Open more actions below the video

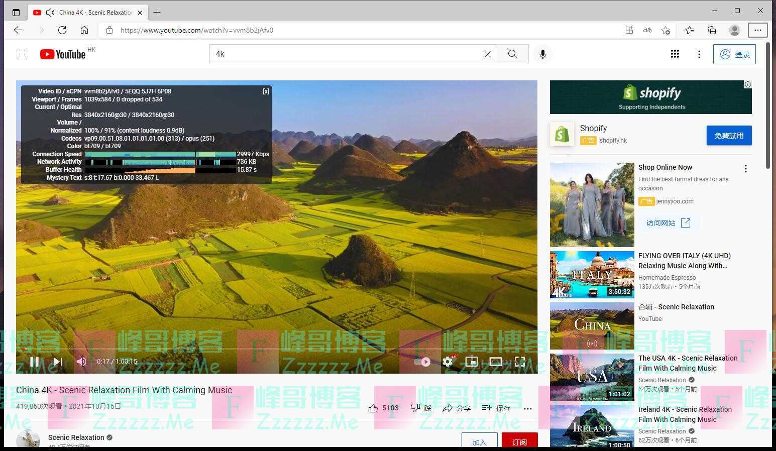(x=527, y=408)
